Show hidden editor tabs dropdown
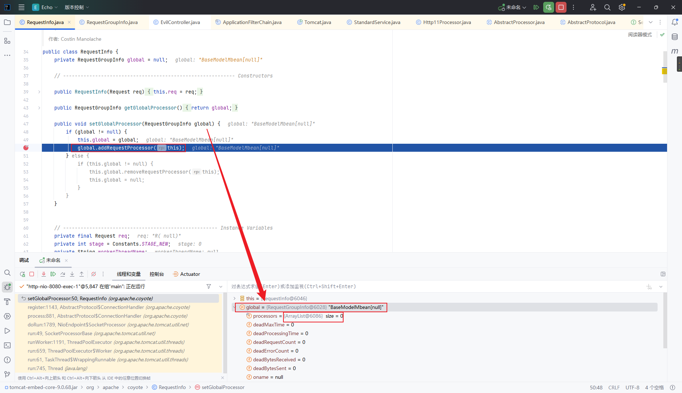This screenshot has width=682, height=393. click(x=651, y=22)
